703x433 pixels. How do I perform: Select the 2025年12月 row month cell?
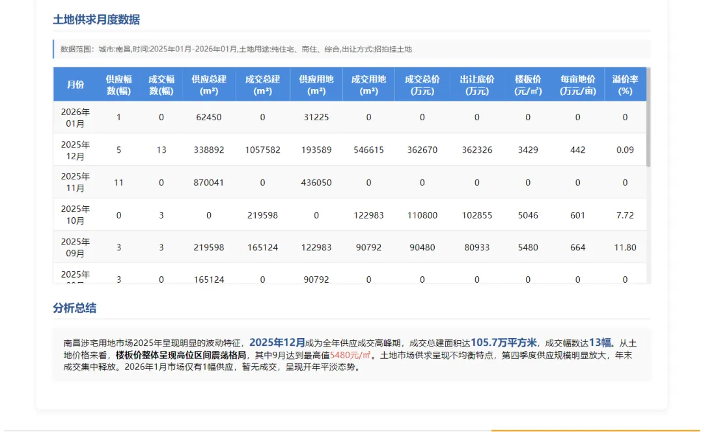click(x=76, y=150)
